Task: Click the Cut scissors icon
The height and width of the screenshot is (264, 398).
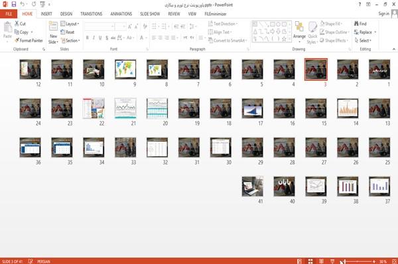Action: pos(17,24)
